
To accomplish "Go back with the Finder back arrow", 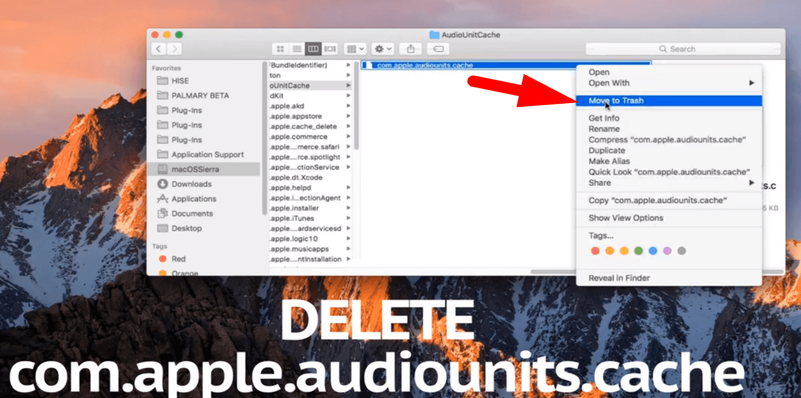I will [x=159, y=49].
